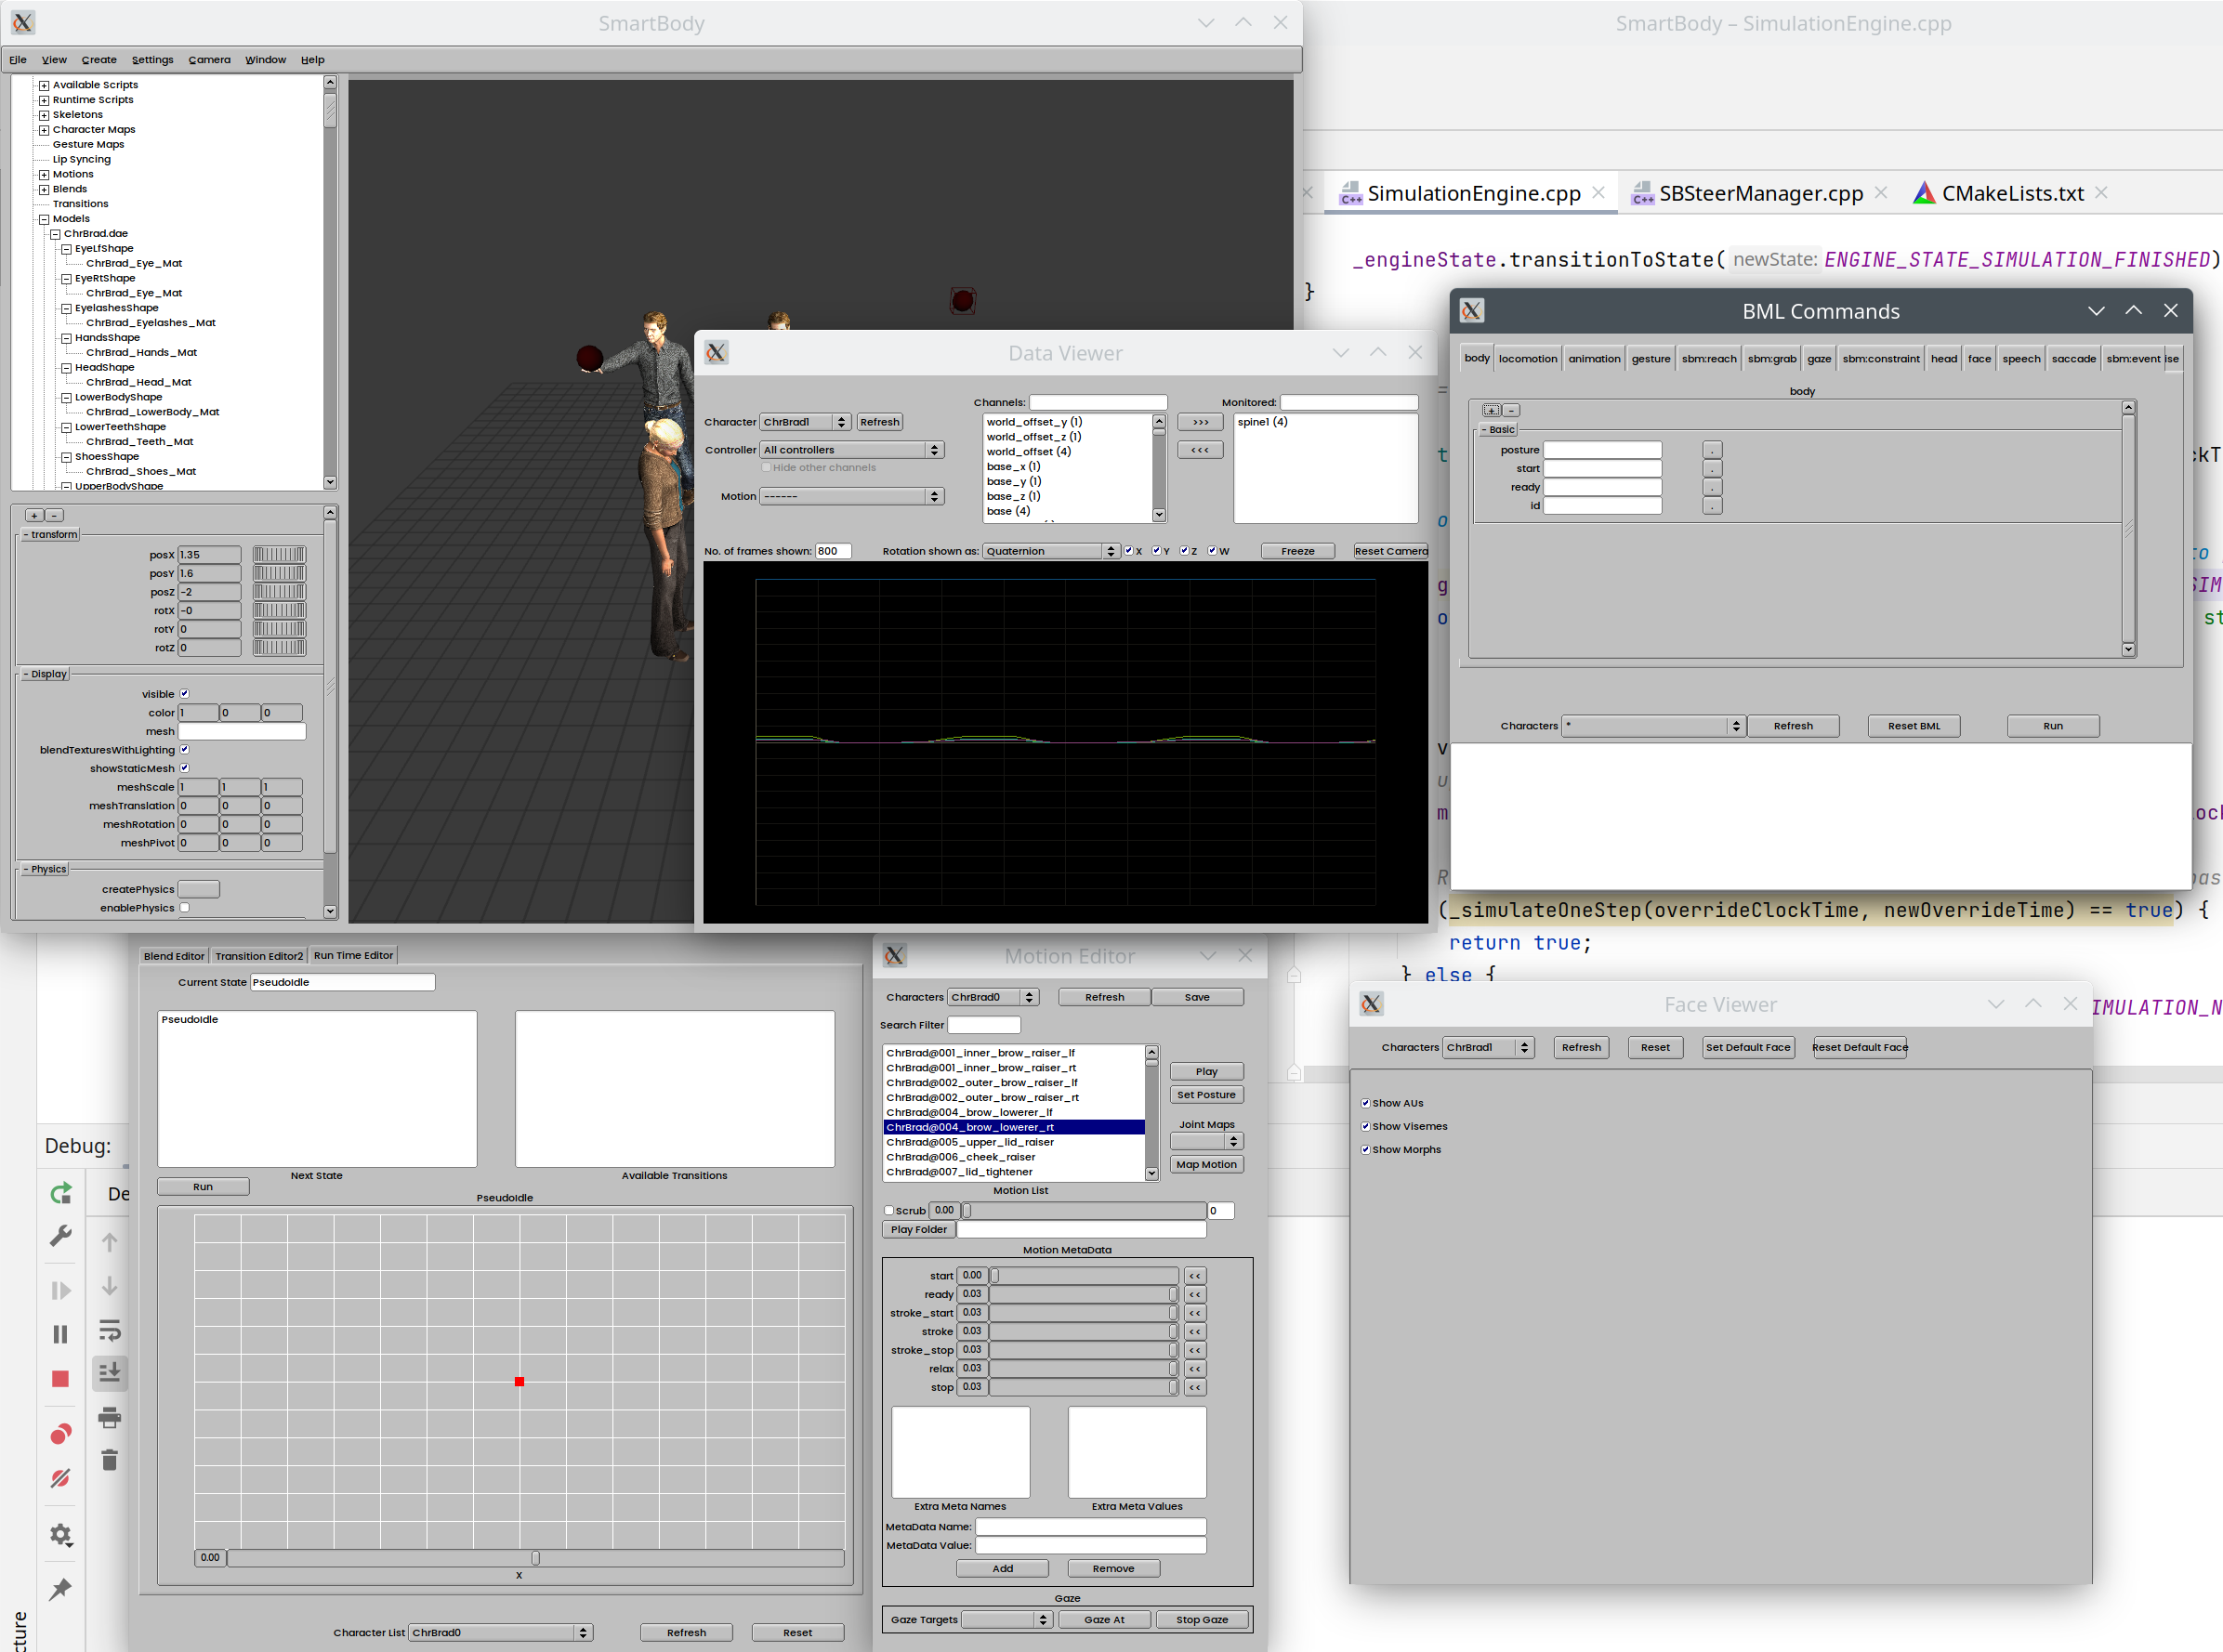Mute breakpoints with the slashed circle icon
This screenshot has width=2223, height=1652.
pos(60,1478)
